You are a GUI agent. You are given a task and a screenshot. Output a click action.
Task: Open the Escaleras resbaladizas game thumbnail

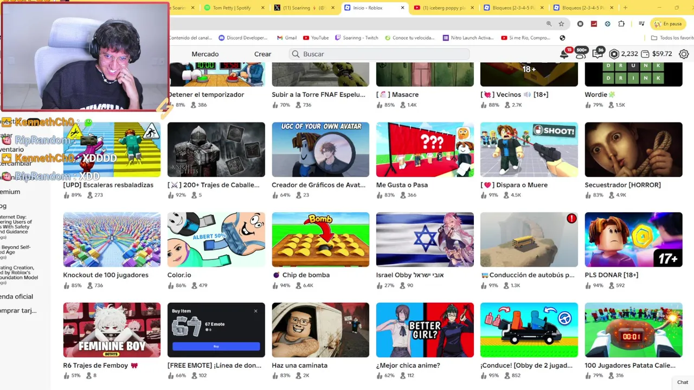[112, 149]
